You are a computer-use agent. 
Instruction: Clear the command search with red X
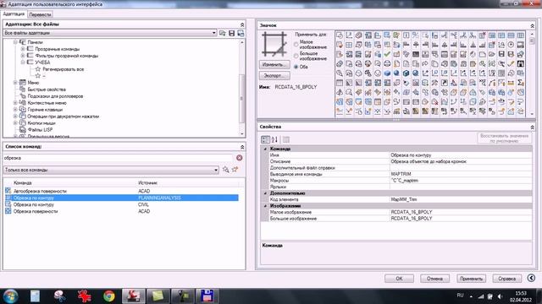pyautogui.click(x=239, y=158)
